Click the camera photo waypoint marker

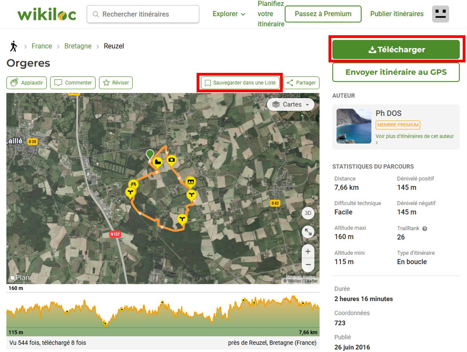[171, 160]
